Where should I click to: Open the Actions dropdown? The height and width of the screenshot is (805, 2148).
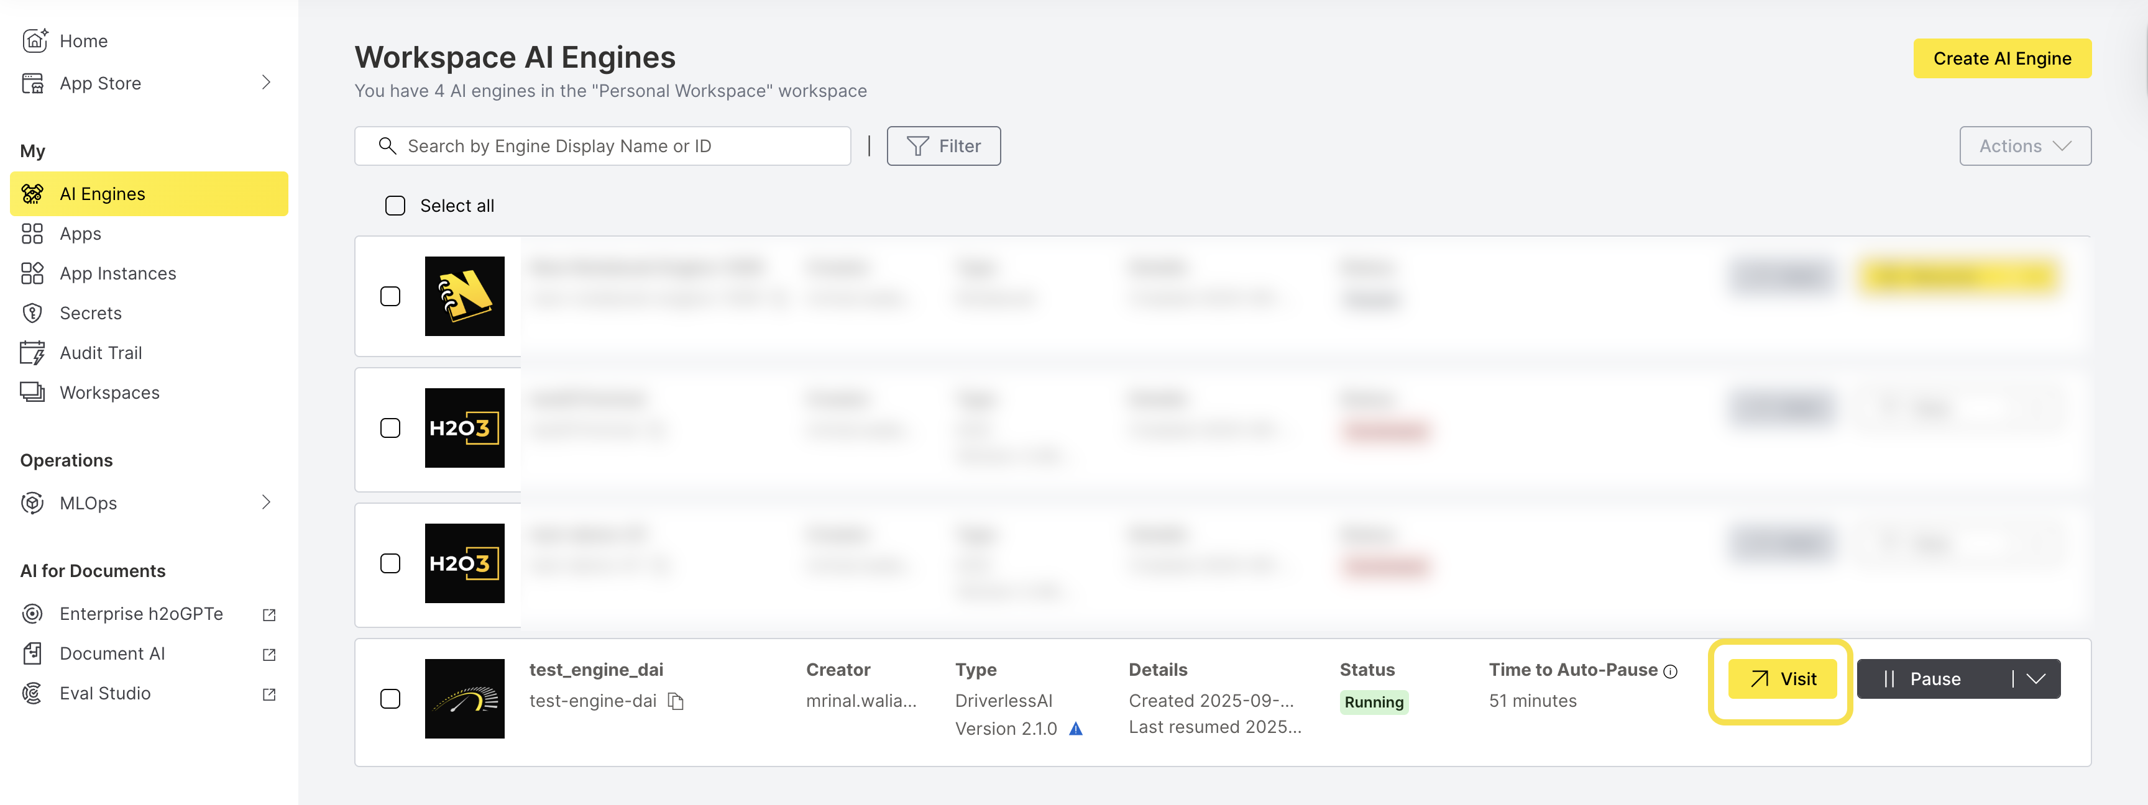coord(2024,146)
